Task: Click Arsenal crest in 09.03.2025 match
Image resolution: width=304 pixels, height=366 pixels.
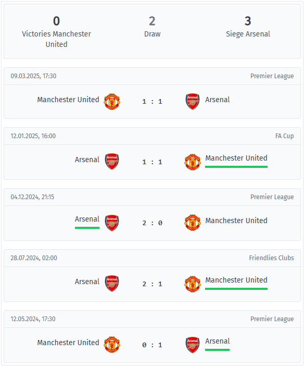Action: click(193, 102)
